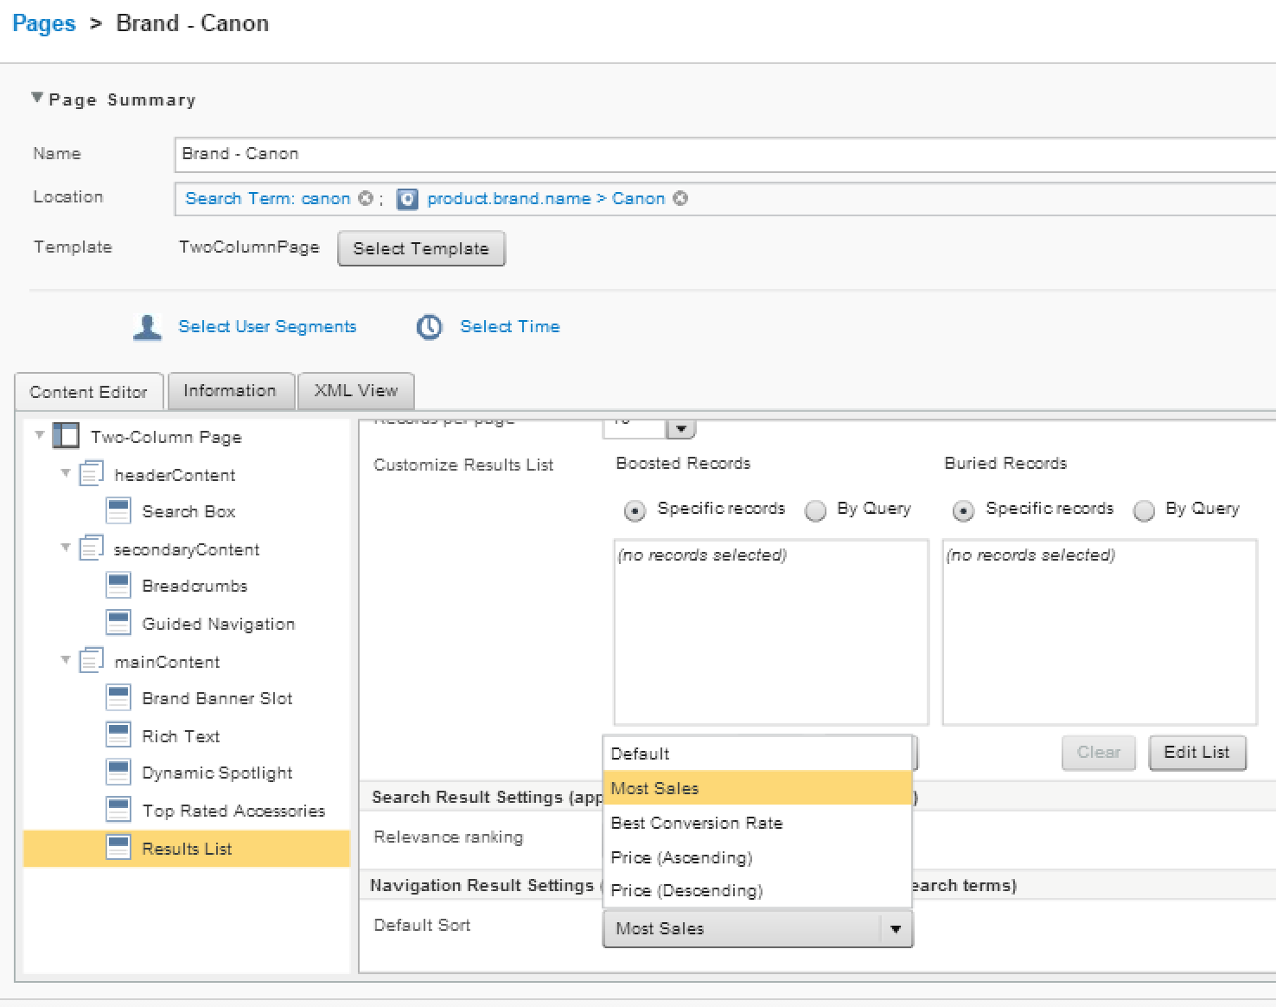The height and width of the screenshot is (1007, 1276).
Task: Select the mainContent tree row
Action: pos(167,662)
